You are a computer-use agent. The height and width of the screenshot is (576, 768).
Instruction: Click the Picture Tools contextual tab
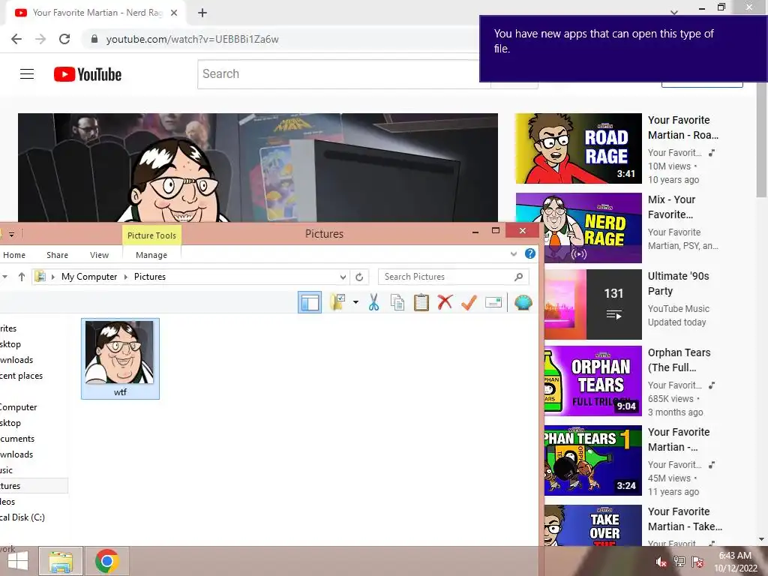pyautogui.click(x=151, y=235)
